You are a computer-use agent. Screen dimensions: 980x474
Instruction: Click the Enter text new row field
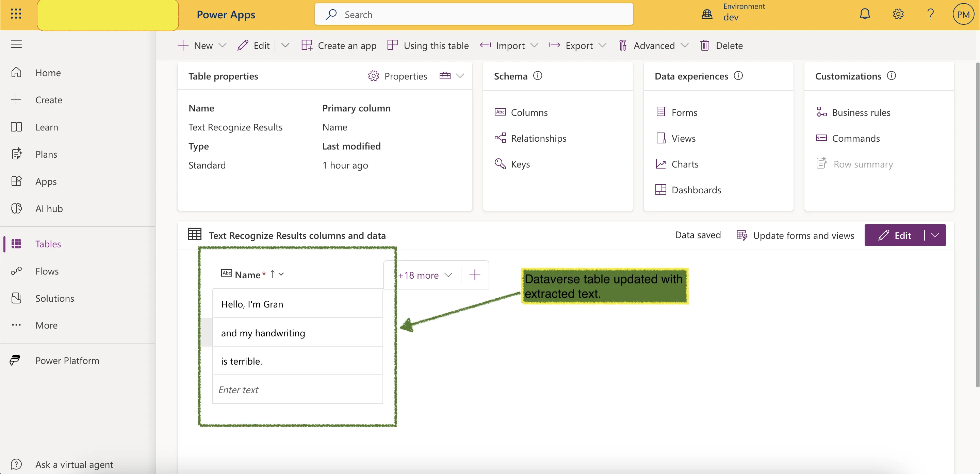pyautogui.click(x=297, y=389)
